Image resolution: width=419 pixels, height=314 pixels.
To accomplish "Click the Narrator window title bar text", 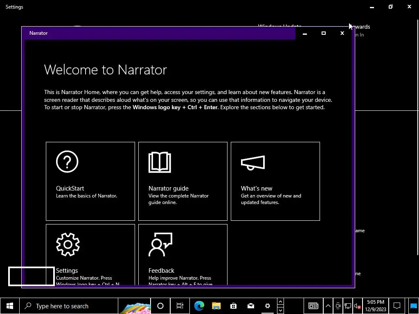I will coord(38,33).
